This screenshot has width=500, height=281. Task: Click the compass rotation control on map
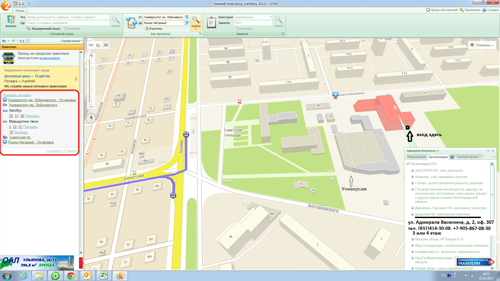point(91,118)
